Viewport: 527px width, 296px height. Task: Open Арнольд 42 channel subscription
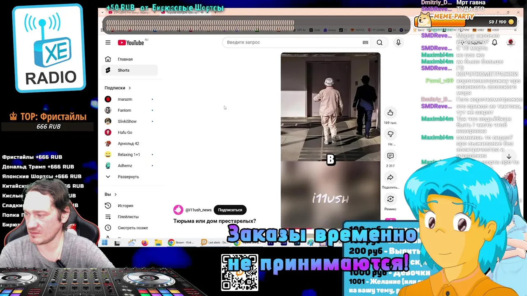(129, 143)
